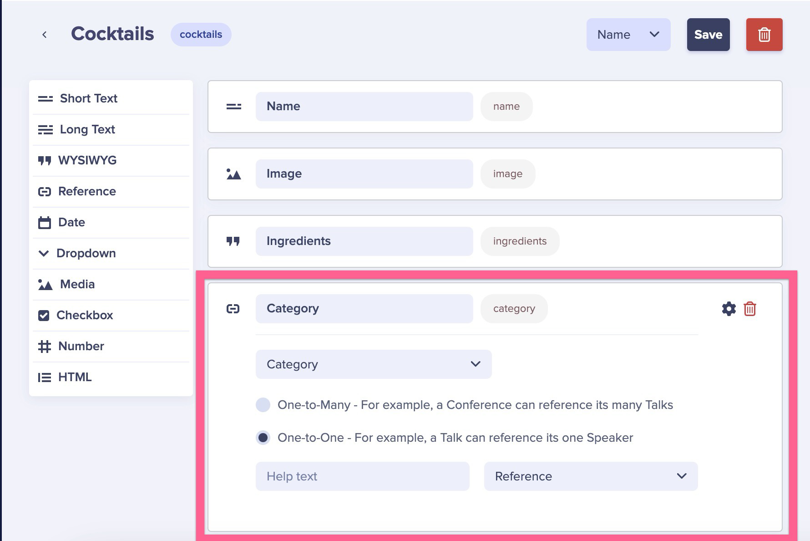810x541 pixels.
Task: Click the Help text input field
Action: pyautogui.click(x=362, y=476)
